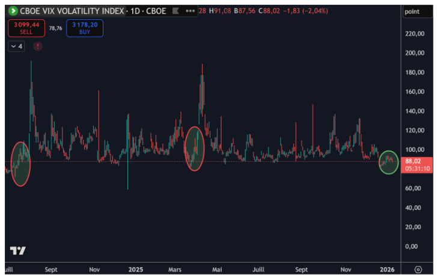The image size is (437, 280).
Task: Click the change value −1,83 (−2,04%)
Action: (x=305, y=11)
